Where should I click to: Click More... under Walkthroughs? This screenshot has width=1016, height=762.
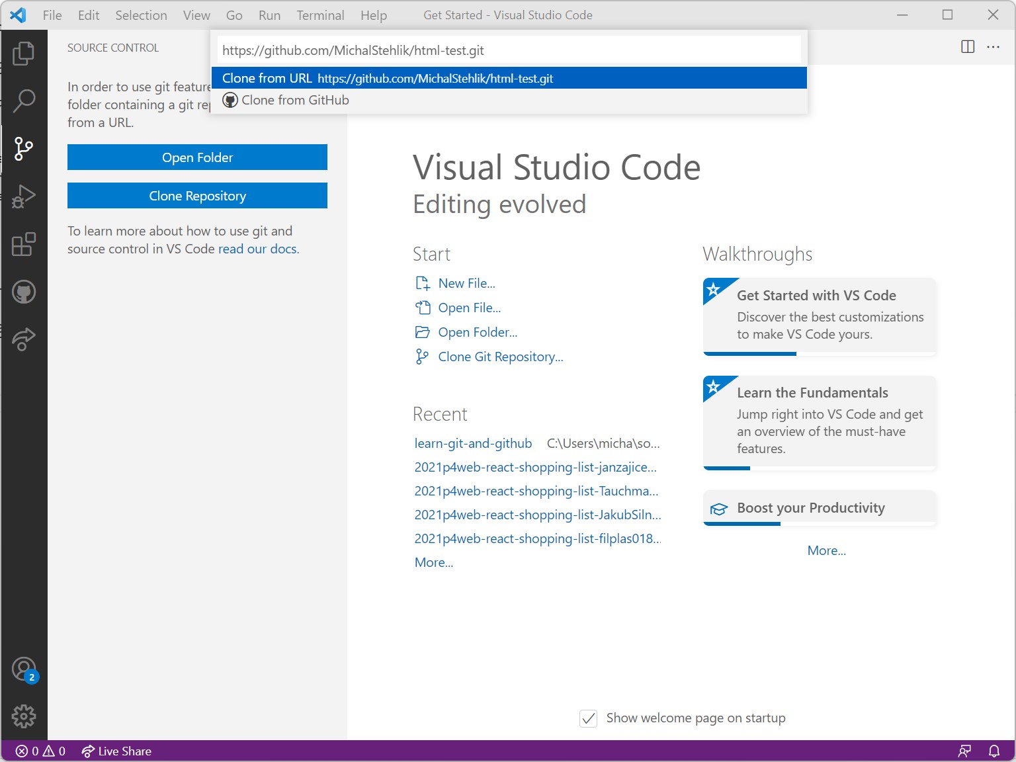[826, 550]
